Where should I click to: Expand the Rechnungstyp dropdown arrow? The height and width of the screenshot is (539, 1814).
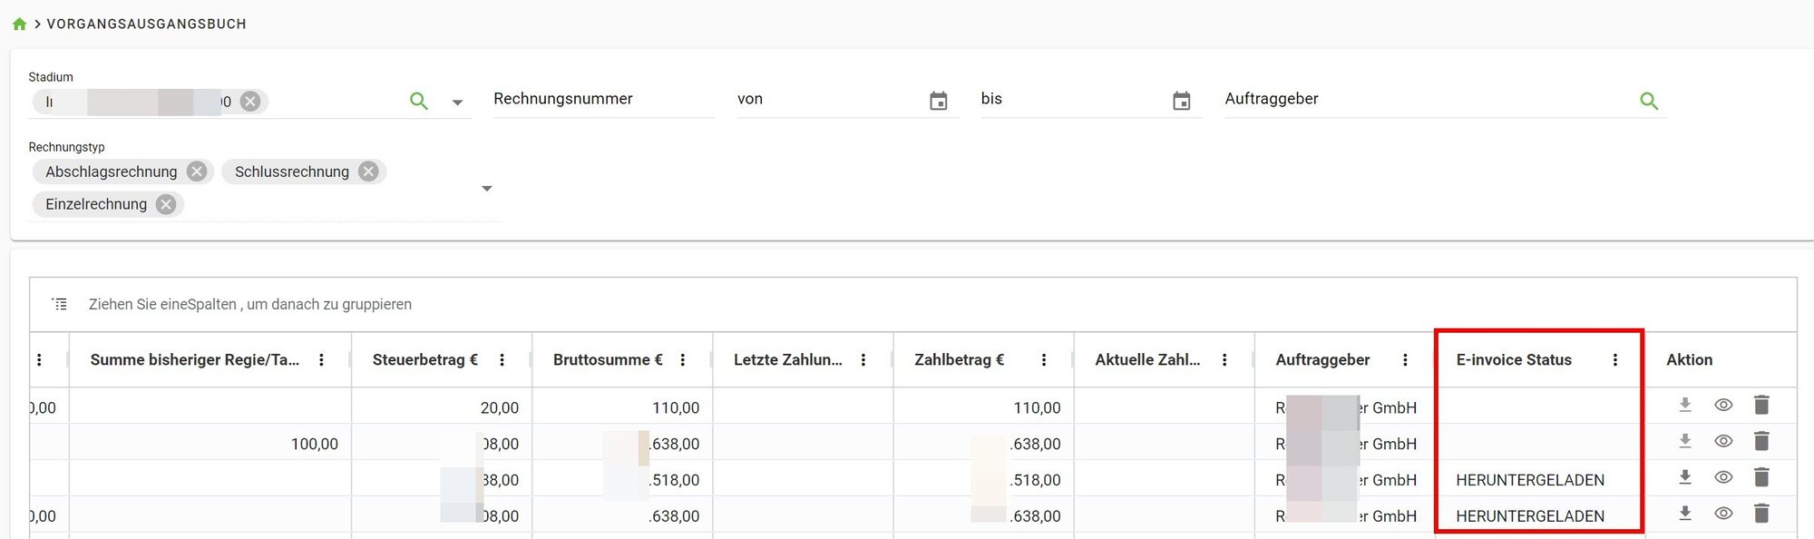(487, 188)
